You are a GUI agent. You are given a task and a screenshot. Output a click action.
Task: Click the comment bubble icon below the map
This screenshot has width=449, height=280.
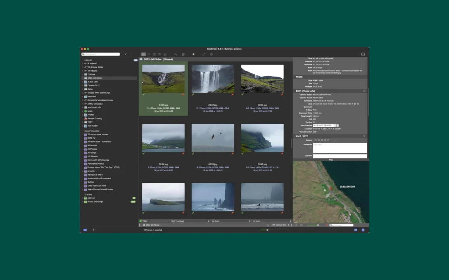coord(296,225)
